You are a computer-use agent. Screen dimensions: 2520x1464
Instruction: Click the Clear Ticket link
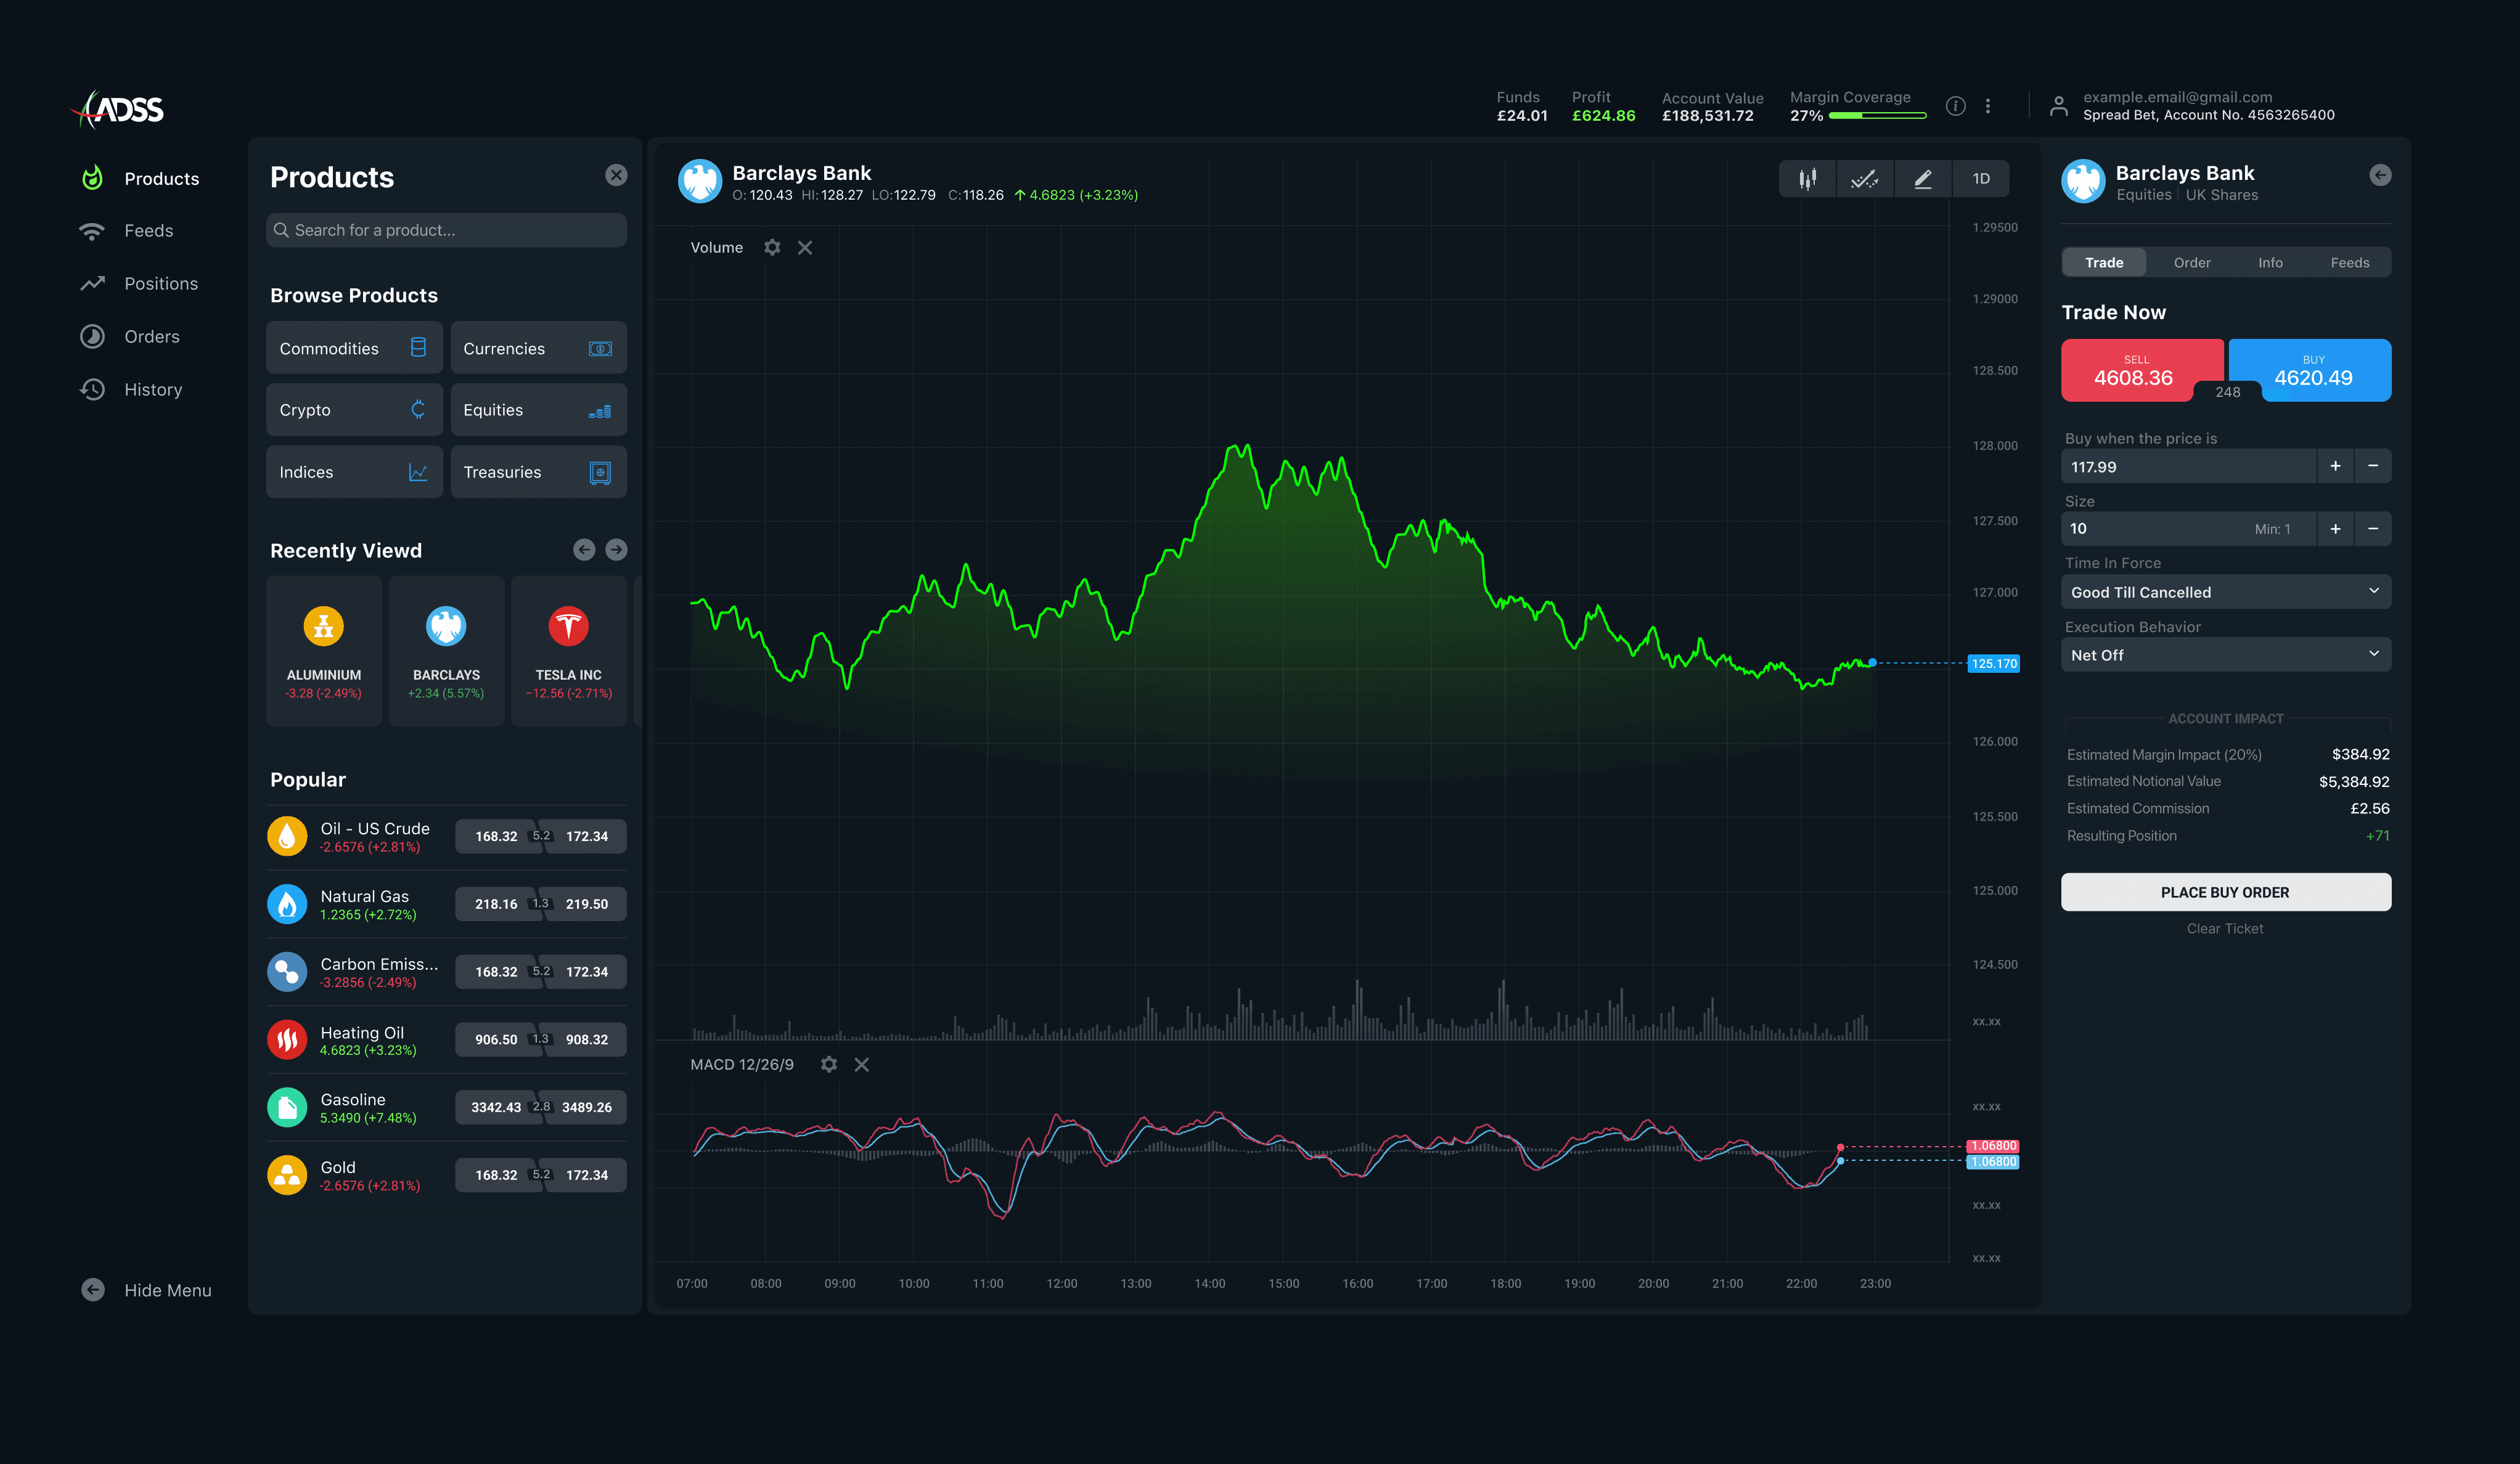coord(2225,929)
